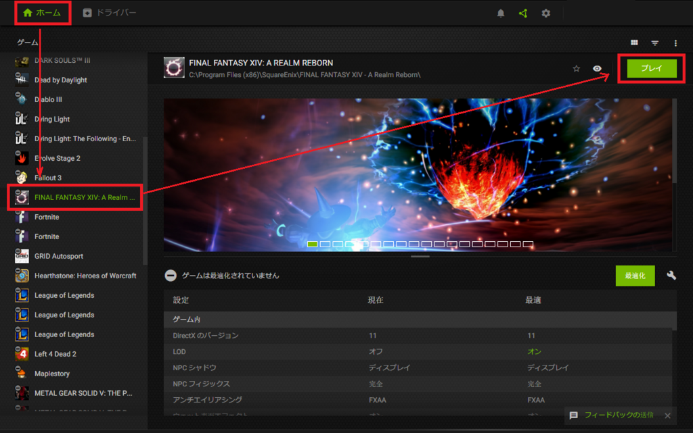Click the 最適 column header
693x433 pixels.
[533, 301]
